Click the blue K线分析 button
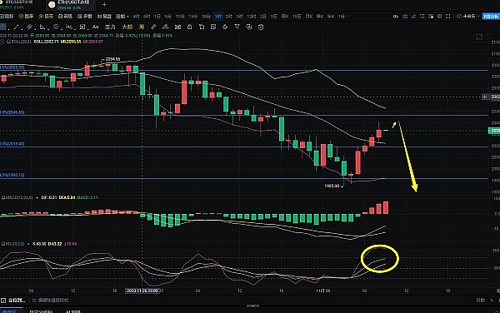The image size is (500, 313). pos(491,17)
